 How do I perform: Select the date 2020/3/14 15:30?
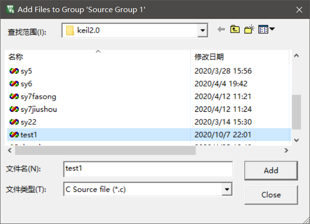point(223,122)
